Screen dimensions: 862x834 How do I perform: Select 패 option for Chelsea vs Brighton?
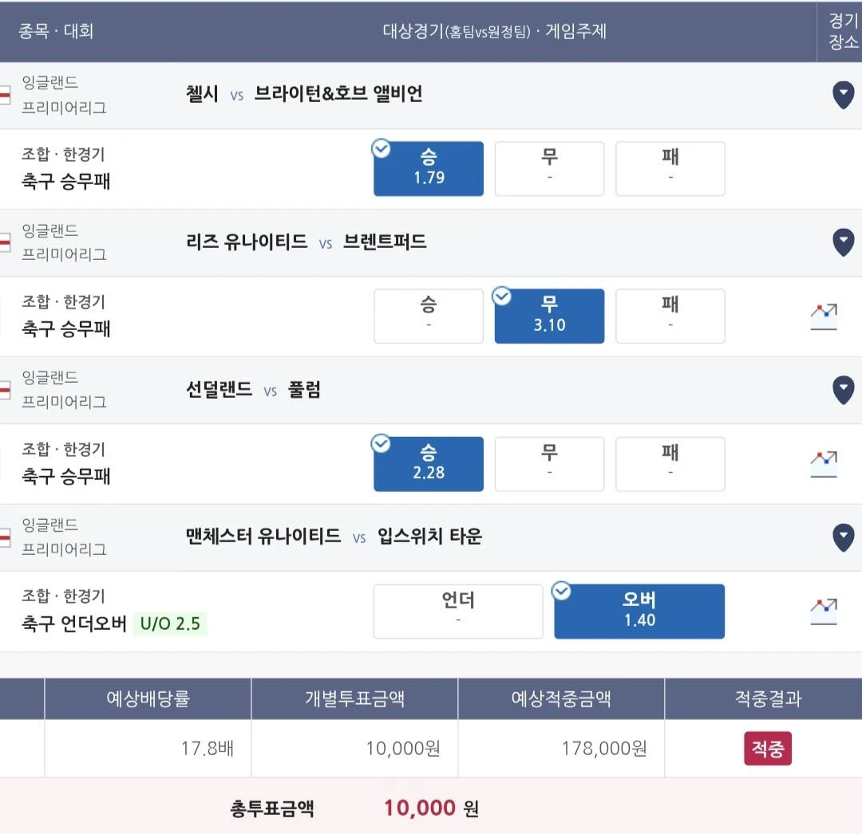[670, 168]
